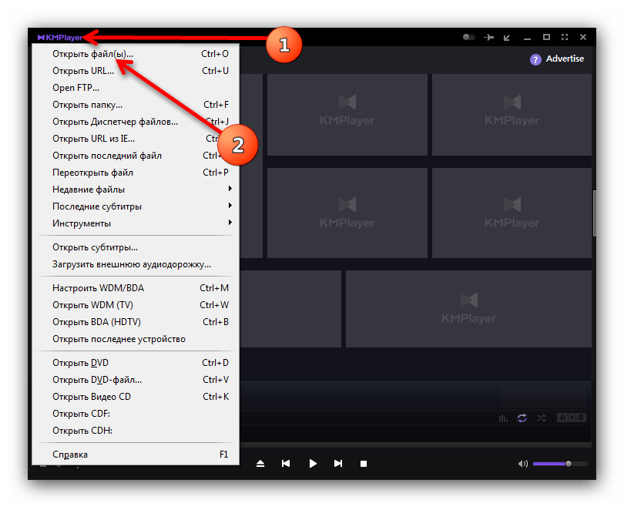Choose Открыть последнее устройство

tap(136, 339)
